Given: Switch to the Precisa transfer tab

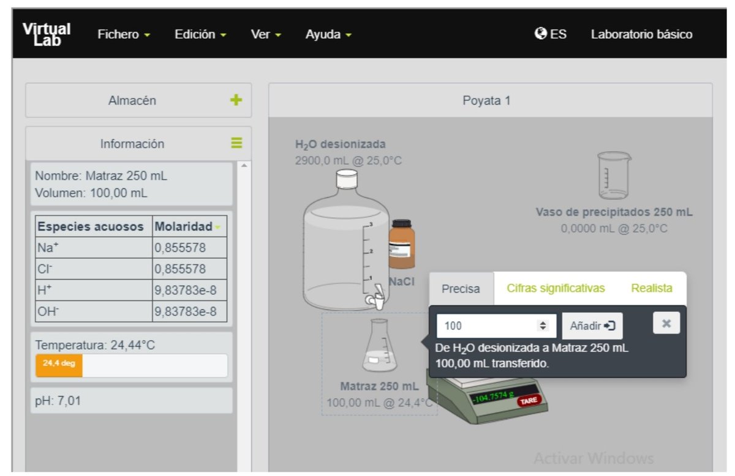Looking at the screenshot, I should point(461,289).
